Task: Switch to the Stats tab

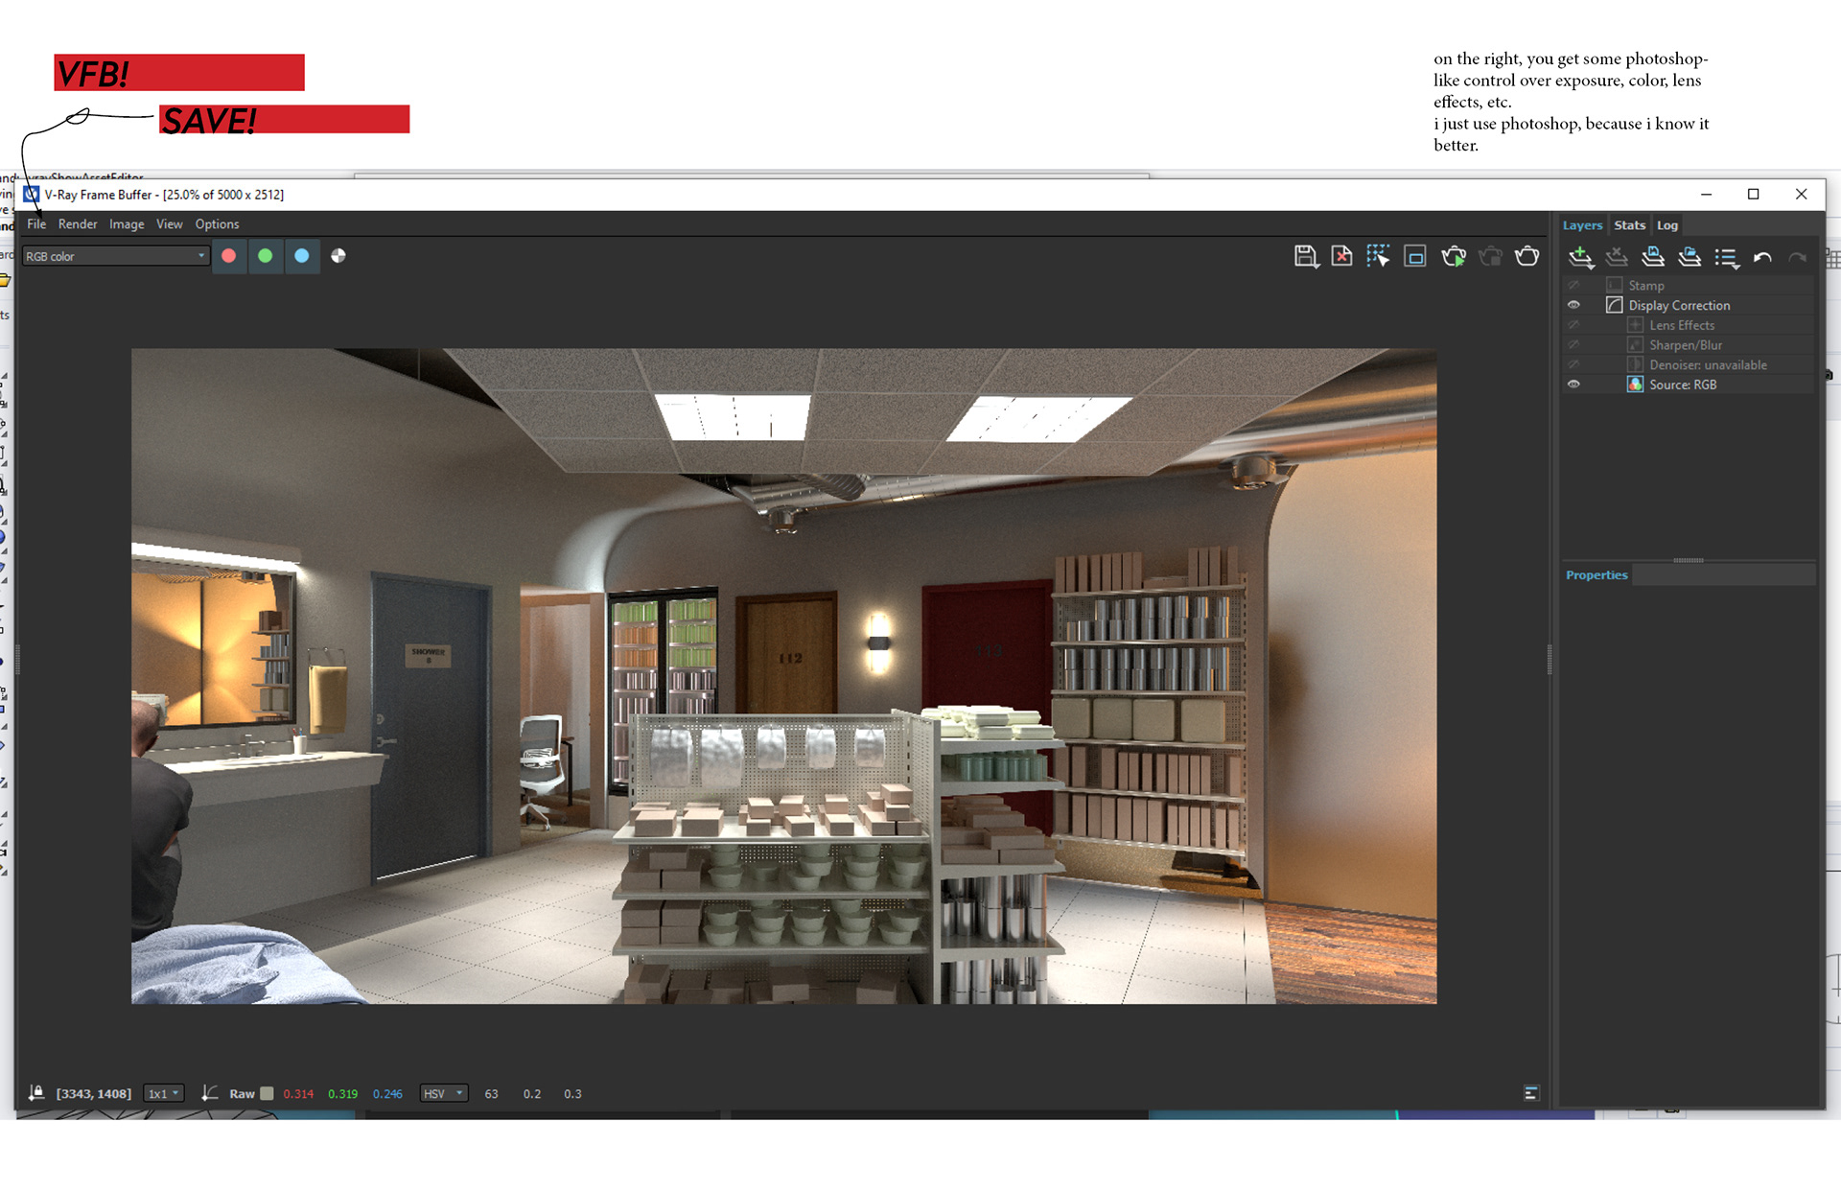Action: 1629,225
